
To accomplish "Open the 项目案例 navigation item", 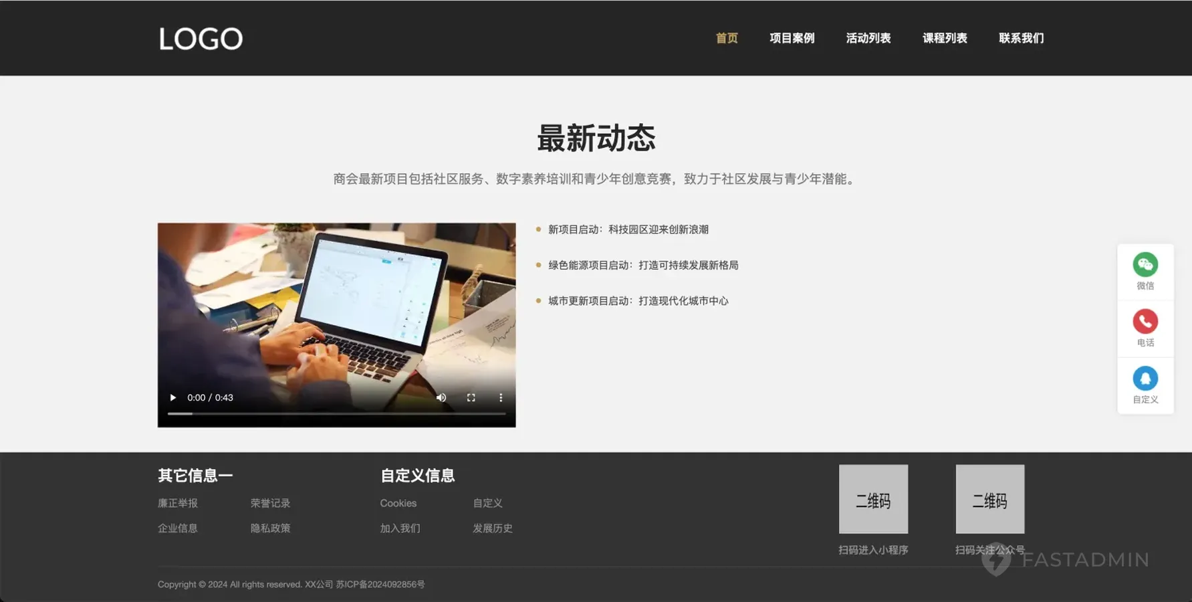I will [x=792, y=38].
